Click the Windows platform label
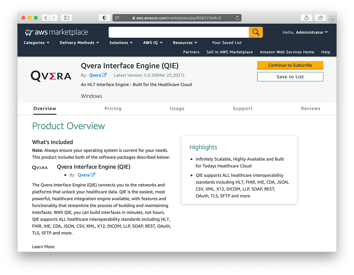Image resolution: width=354 pixels, height=275 pixels. pos(91,96)
